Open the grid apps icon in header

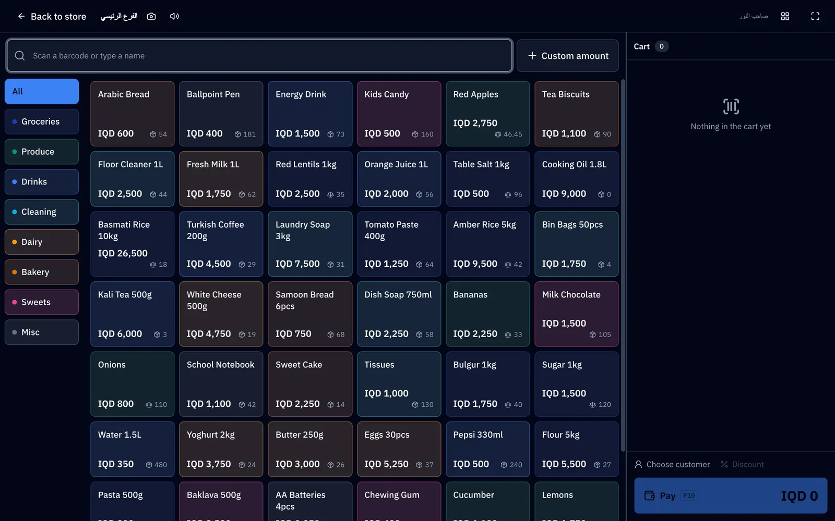pos(785,16)
